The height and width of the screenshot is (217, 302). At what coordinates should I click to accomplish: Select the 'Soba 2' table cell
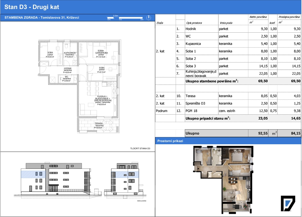coord(201,58)
